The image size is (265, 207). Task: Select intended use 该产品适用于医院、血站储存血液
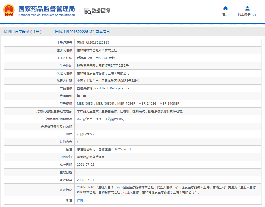point(101,119)
